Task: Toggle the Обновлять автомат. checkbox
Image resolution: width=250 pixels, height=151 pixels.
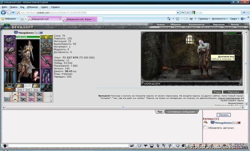Action: (205, 127)
